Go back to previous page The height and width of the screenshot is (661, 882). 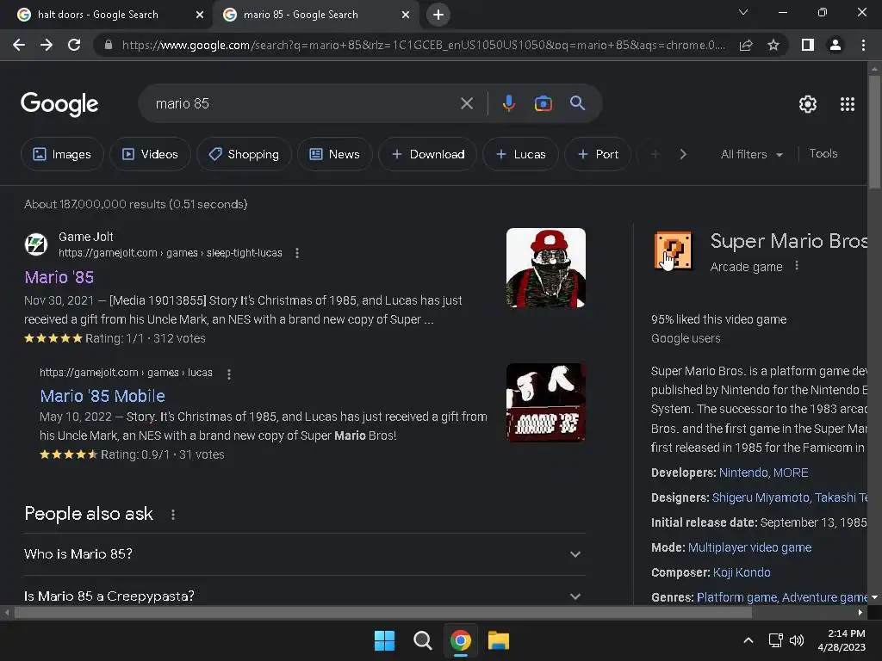(19, 45)
